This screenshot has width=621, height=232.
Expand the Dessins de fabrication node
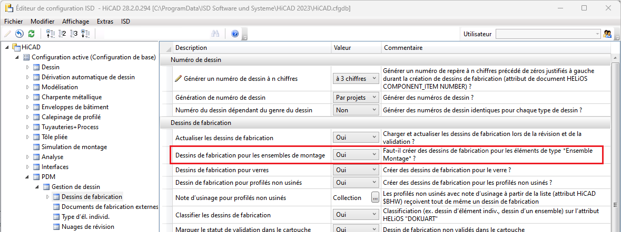tap(48, 196)
